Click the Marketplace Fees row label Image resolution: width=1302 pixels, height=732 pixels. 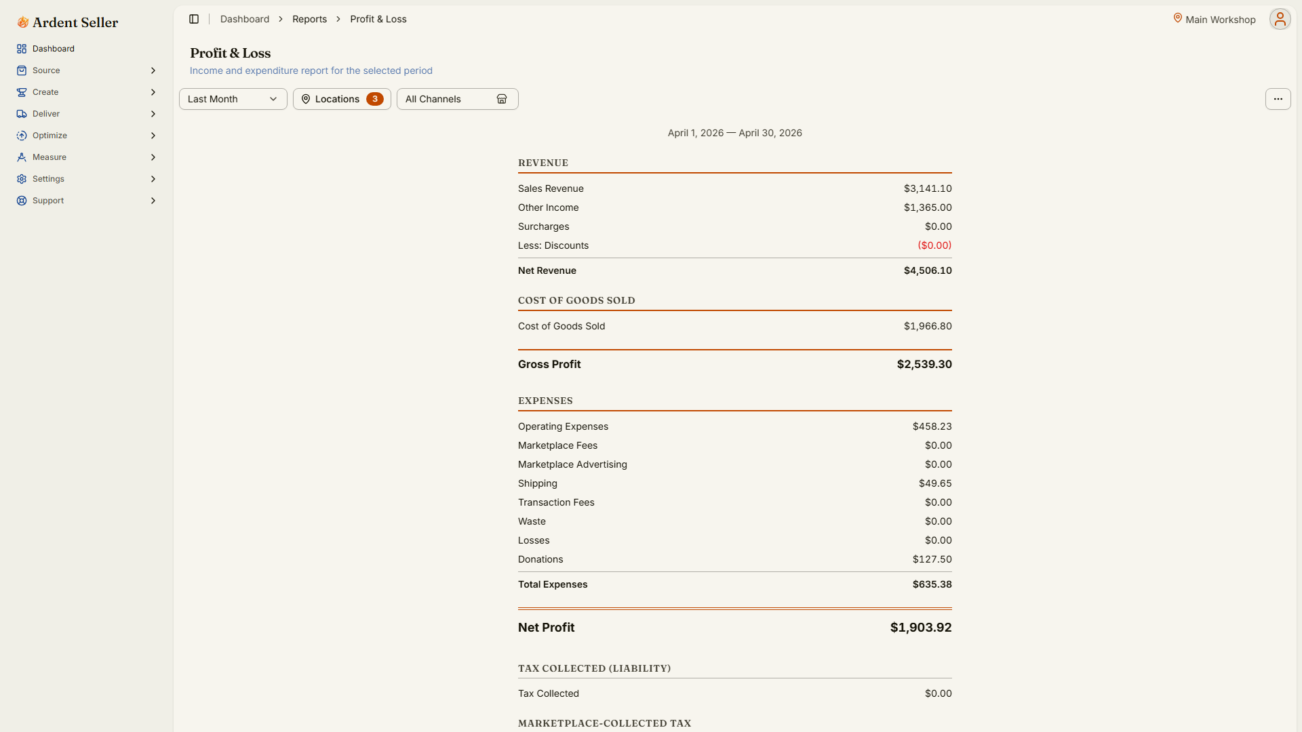(557, 445)
